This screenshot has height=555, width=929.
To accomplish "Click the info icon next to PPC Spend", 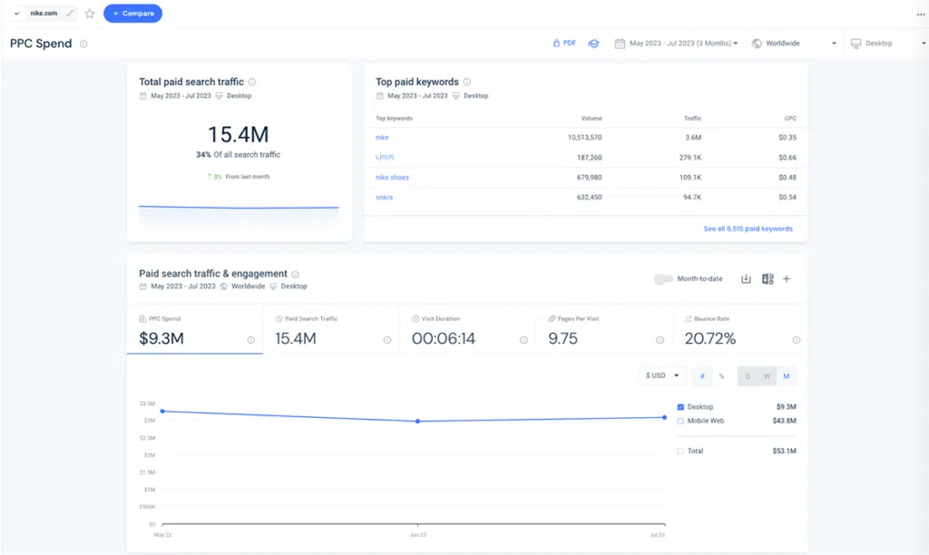I will click(82, 43).
